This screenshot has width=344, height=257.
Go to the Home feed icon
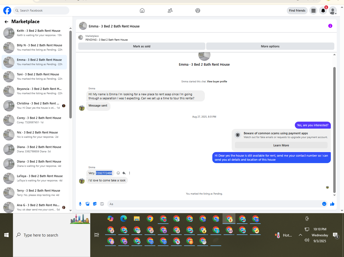(142, 10)
